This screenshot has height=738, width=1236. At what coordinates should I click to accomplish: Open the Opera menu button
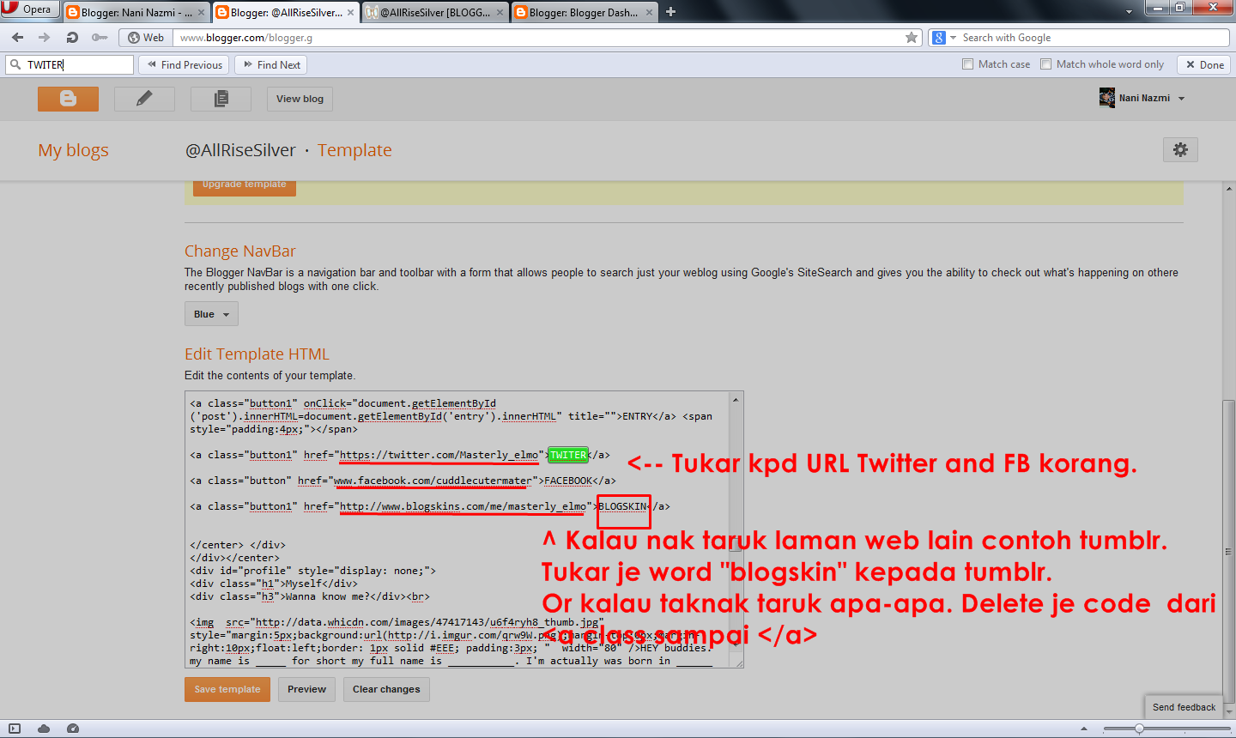pyautogui.click(x=30, y=9)
